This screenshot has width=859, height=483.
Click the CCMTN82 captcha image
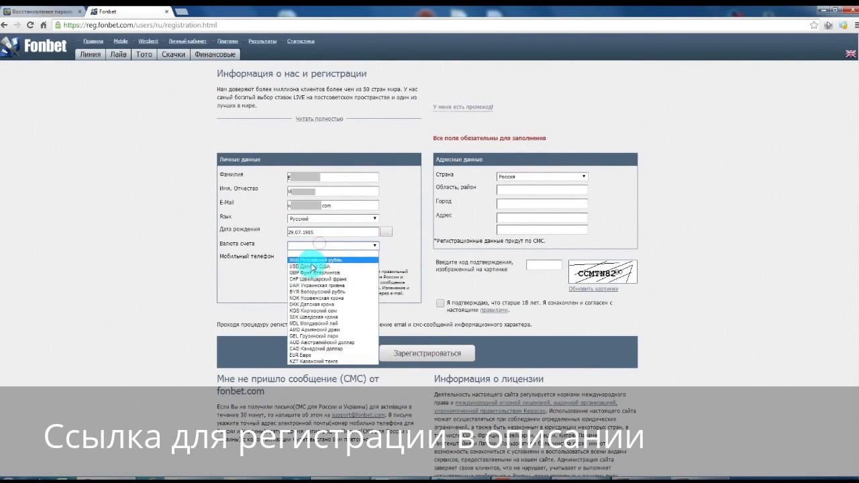603,272
